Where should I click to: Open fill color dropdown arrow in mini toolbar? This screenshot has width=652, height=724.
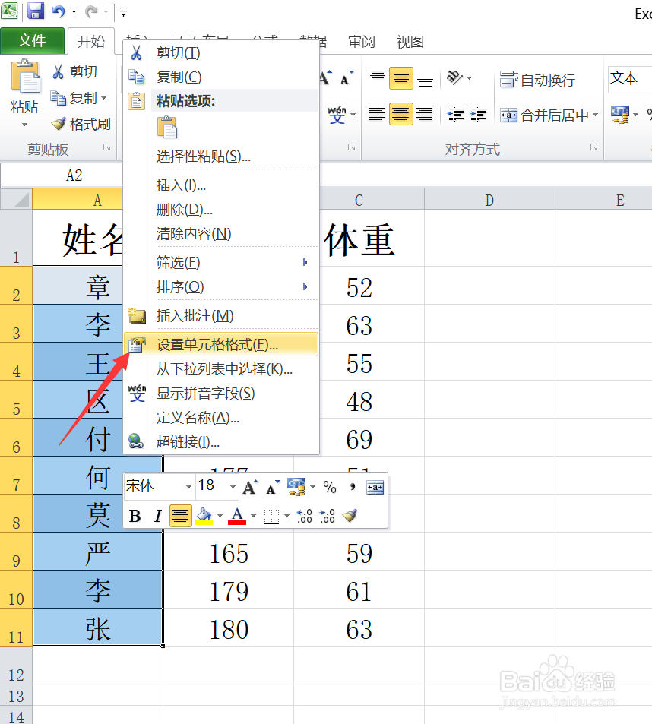tap(220, 516)
